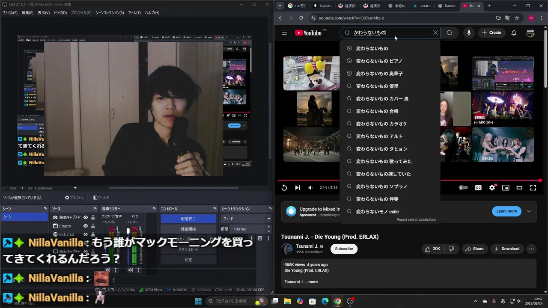Viewport: 548px width, 308px height.
Task: Toggle visibility of 映像キャプチャ source
Action: [x=86, y=217]
